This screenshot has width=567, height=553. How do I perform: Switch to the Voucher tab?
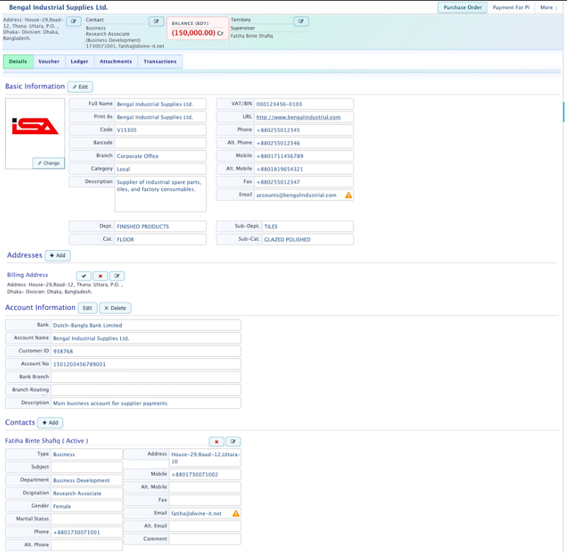click(x=49, y=61)
